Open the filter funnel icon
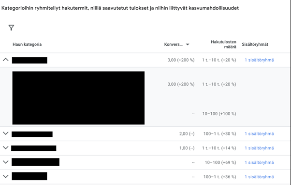Image resolution: width=291 pixels, height=185 pixels. tap(11, 28)
